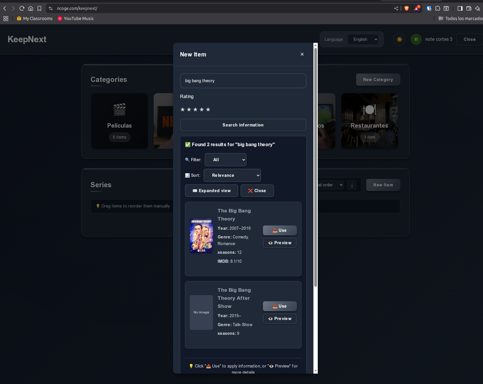Click the KeepNext logo

point(27,39)
